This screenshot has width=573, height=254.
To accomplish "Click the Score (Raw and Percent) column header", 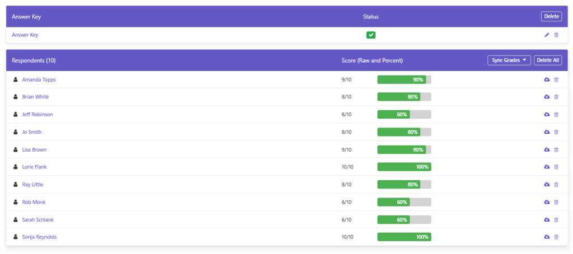I will click(372, 60).
